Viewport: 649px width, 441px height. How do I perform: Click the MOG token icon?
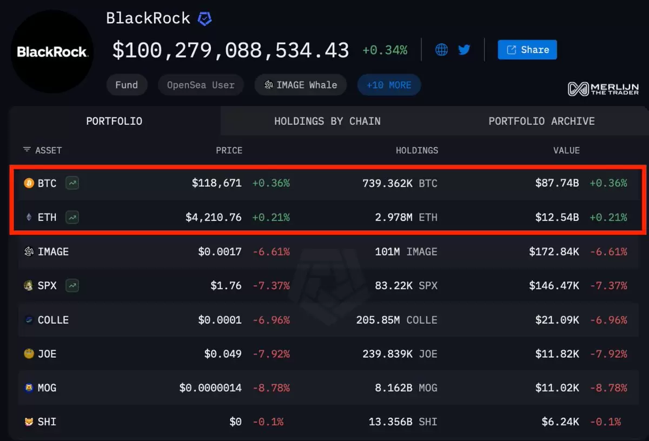pyautogui.click(x=29, y=387)
